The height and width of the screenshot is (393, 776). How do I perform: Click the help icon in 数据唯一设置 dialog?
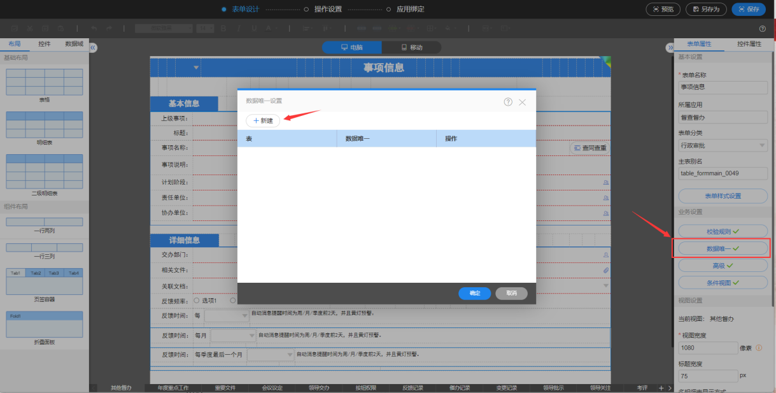pyautogui.click(x=508, y=102)
